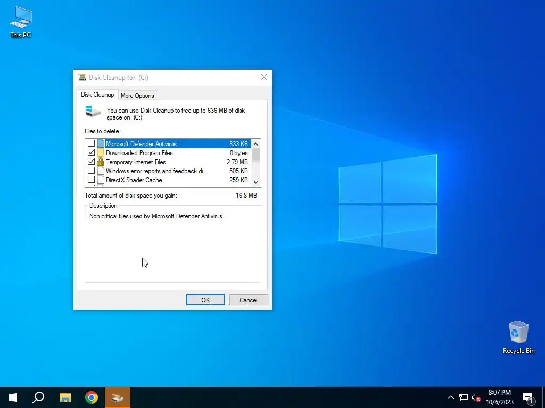Click the Non critical files description text

156,216
